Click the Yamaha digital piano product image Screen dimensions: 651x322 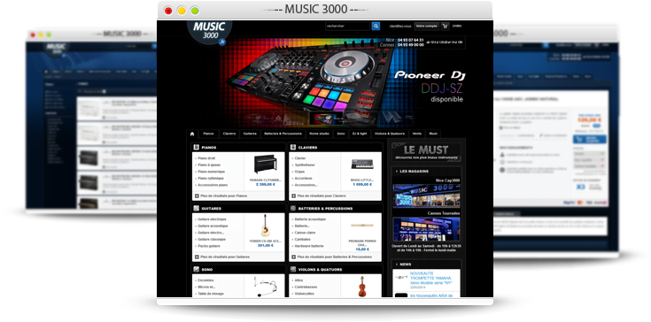[266, 165]
